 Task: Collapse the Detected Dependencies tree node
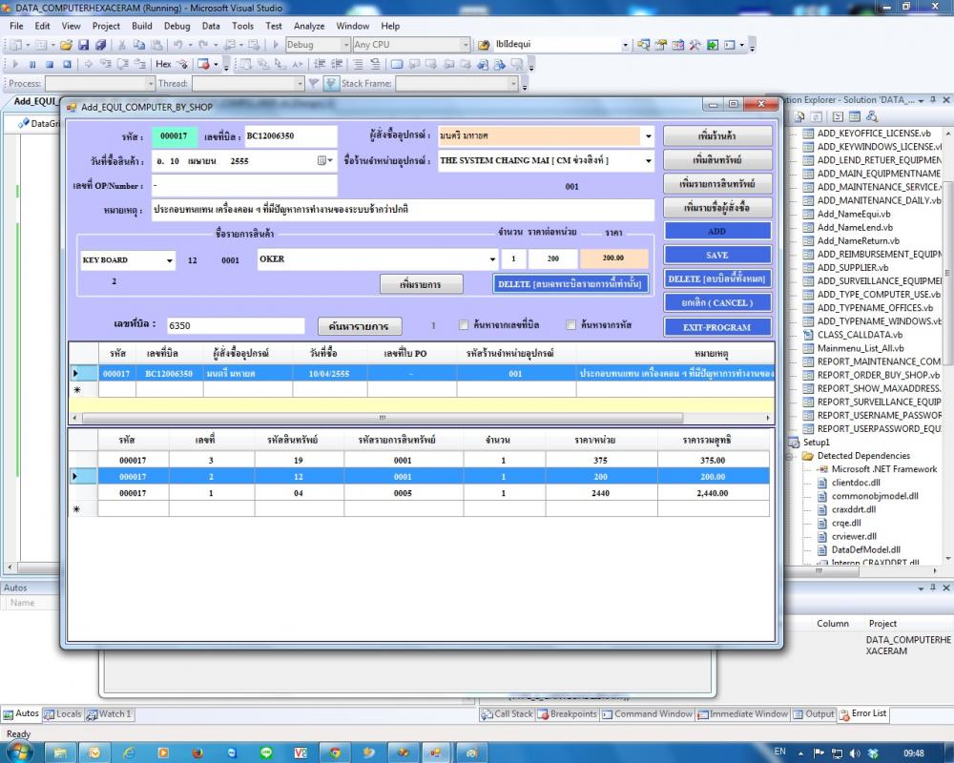pyautogui.click(x=790, y=456)
